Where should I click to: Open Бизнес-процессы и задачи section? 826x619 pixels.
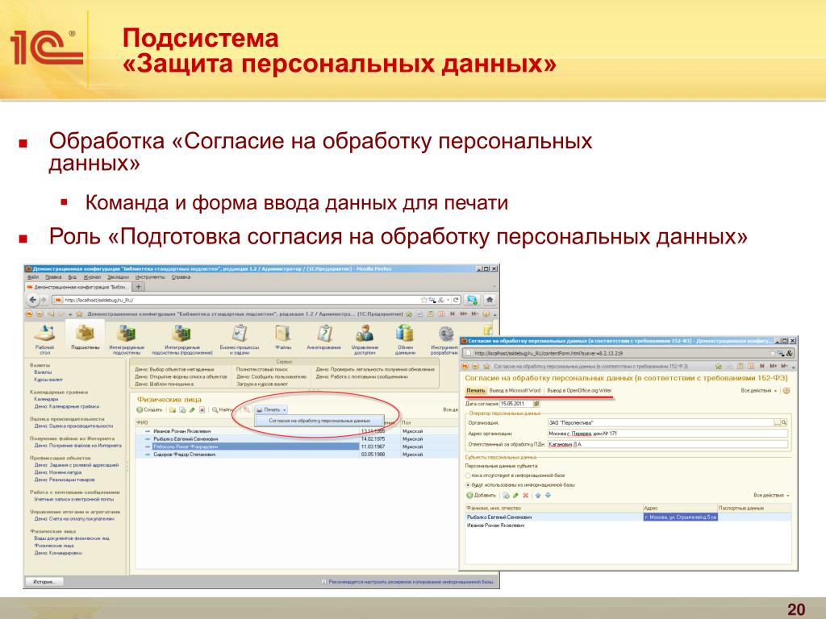point(240,339)
